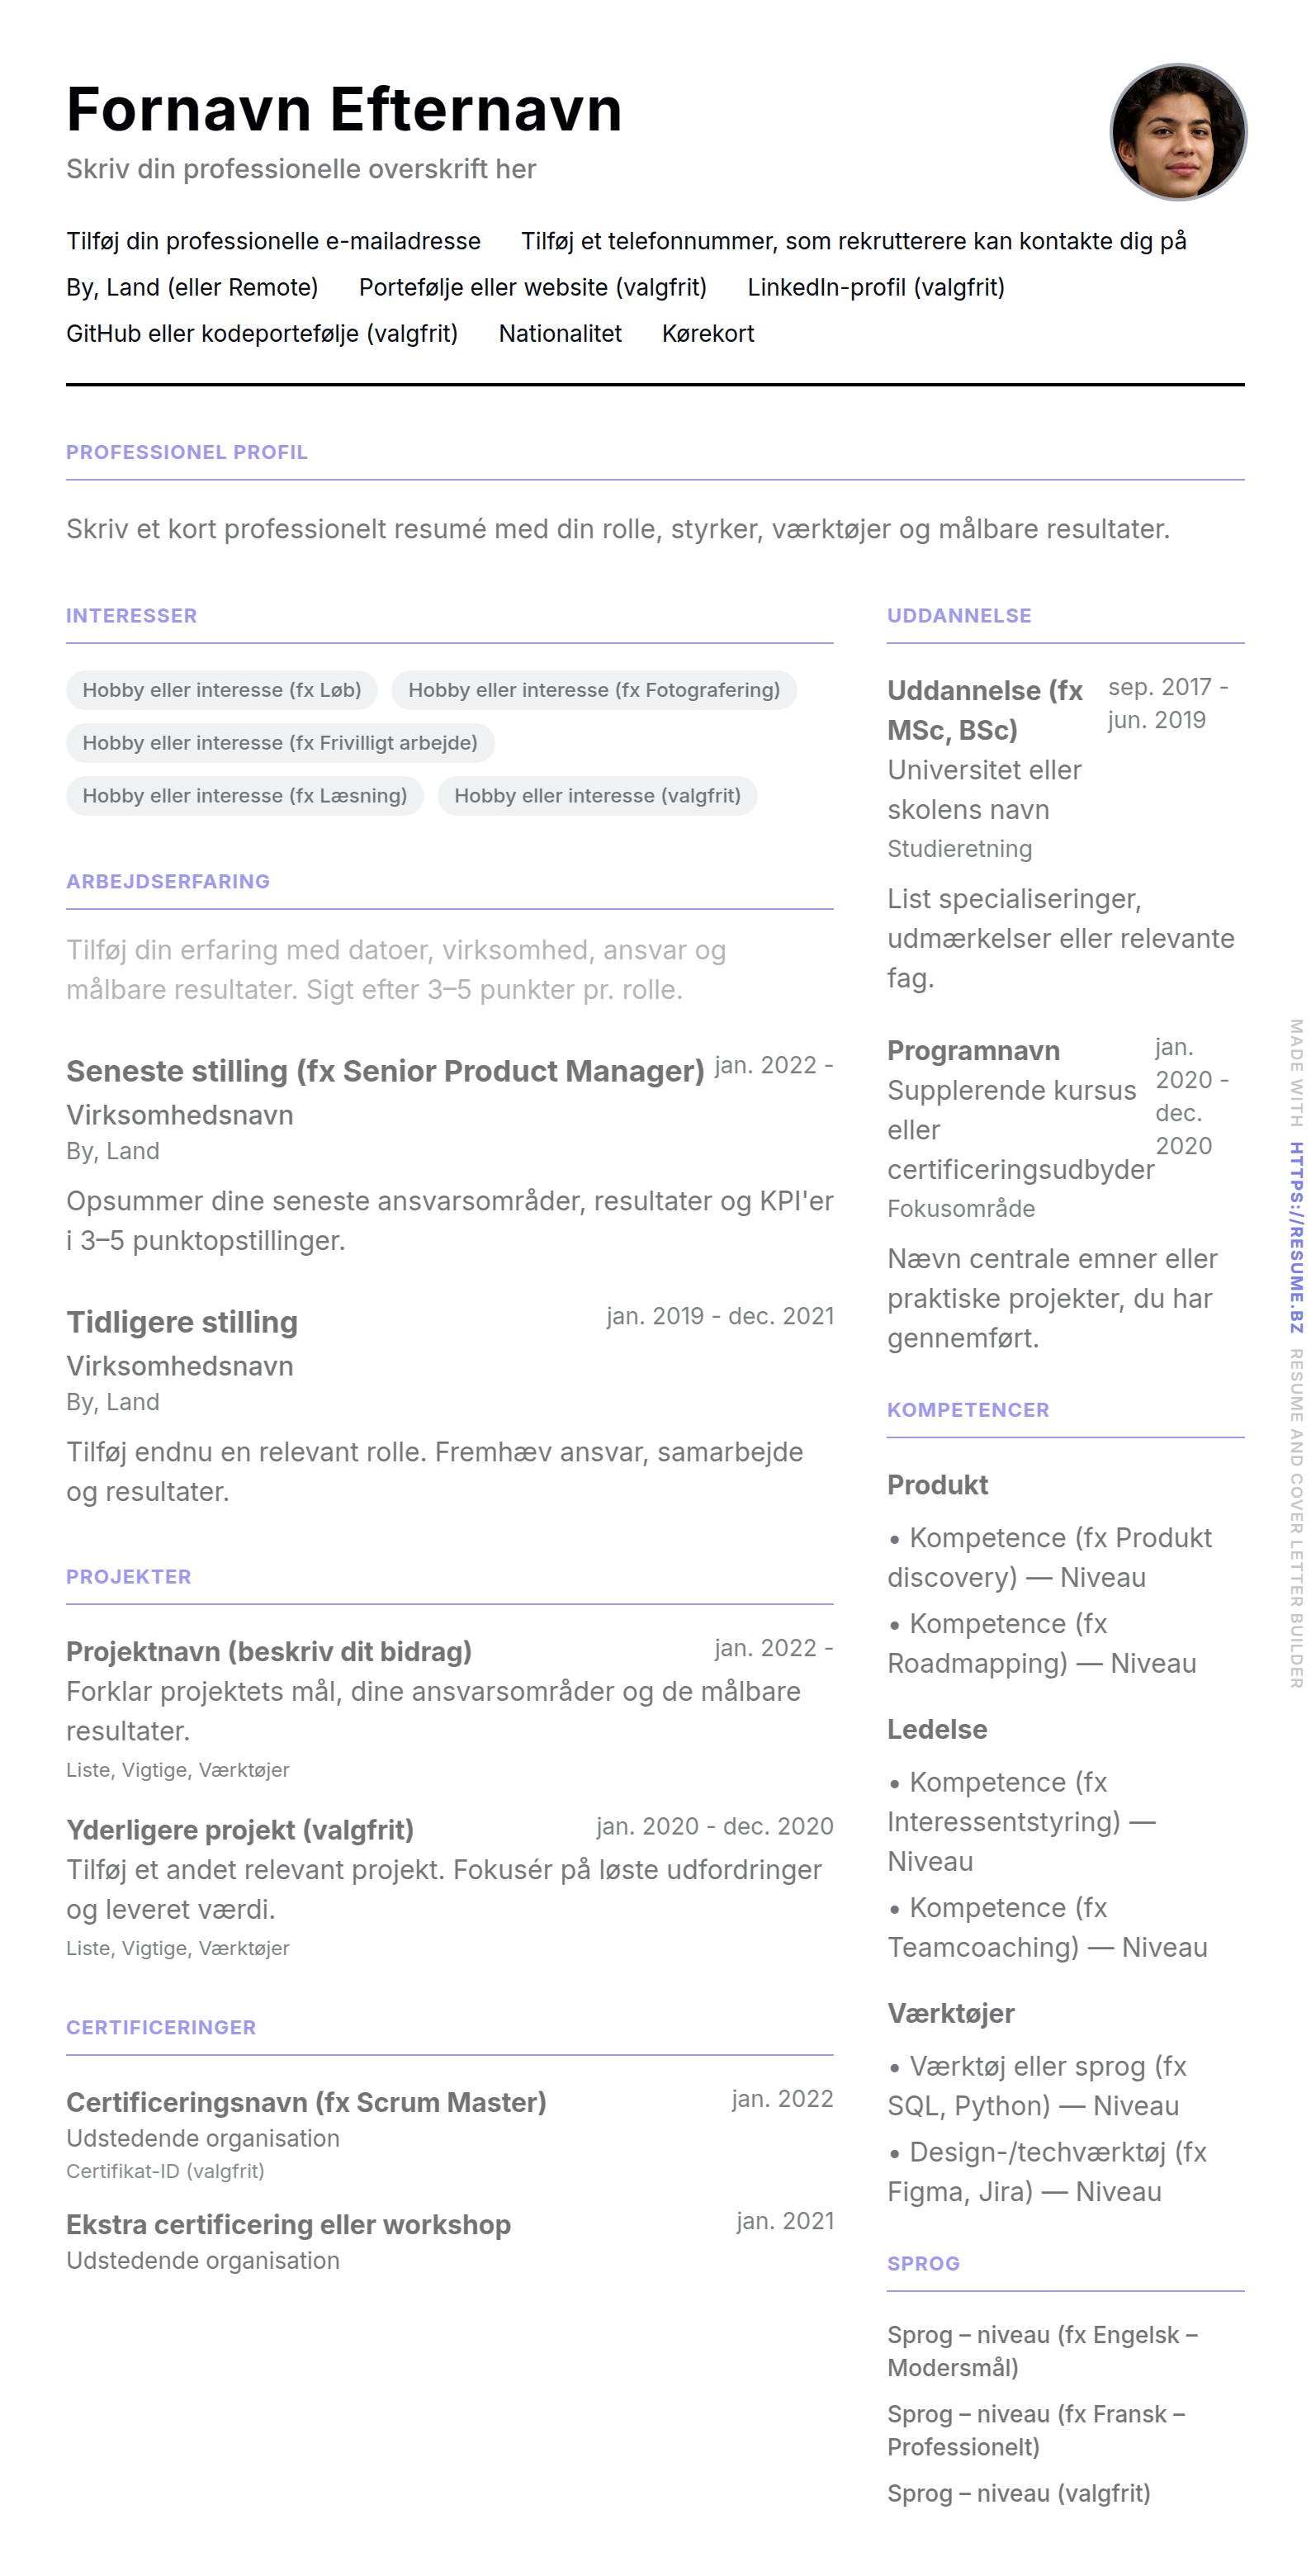Screen dimensions: 1311x2576
Task: Click the professional e-mail address field
Action: point(273,241)
